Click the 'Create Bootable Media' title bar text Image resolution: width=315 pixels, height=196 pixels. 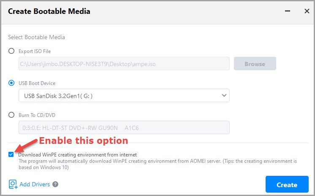(x=49, y=11)
